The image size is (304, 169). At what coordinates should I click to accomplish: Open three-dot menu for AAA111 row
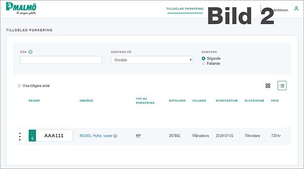click(x=20, y=136)
